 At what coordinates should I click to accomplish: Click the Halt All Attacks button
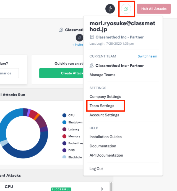coord(154,9)
